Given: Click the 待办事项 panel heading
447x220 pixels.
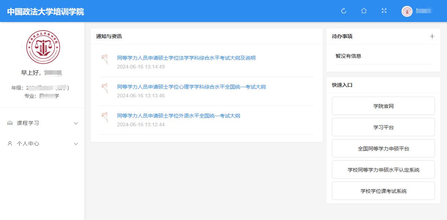Looking at the screenshot, I should (x=342, y=36).
